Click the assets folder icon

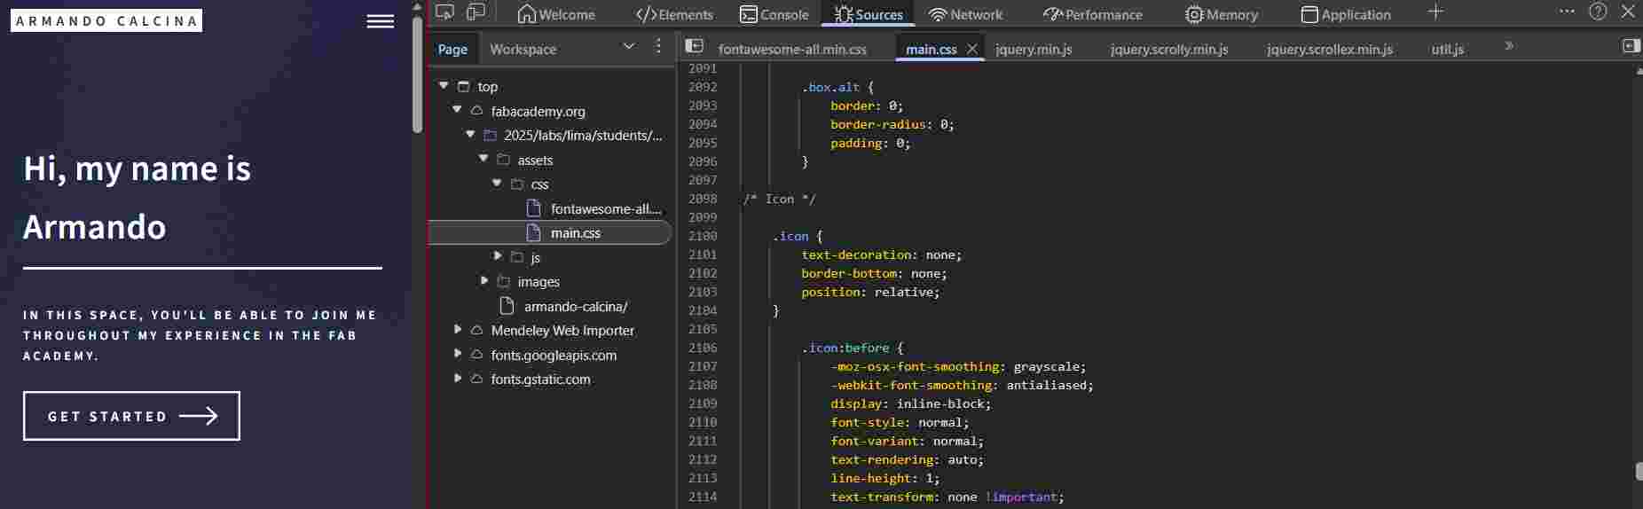[504, 160]
